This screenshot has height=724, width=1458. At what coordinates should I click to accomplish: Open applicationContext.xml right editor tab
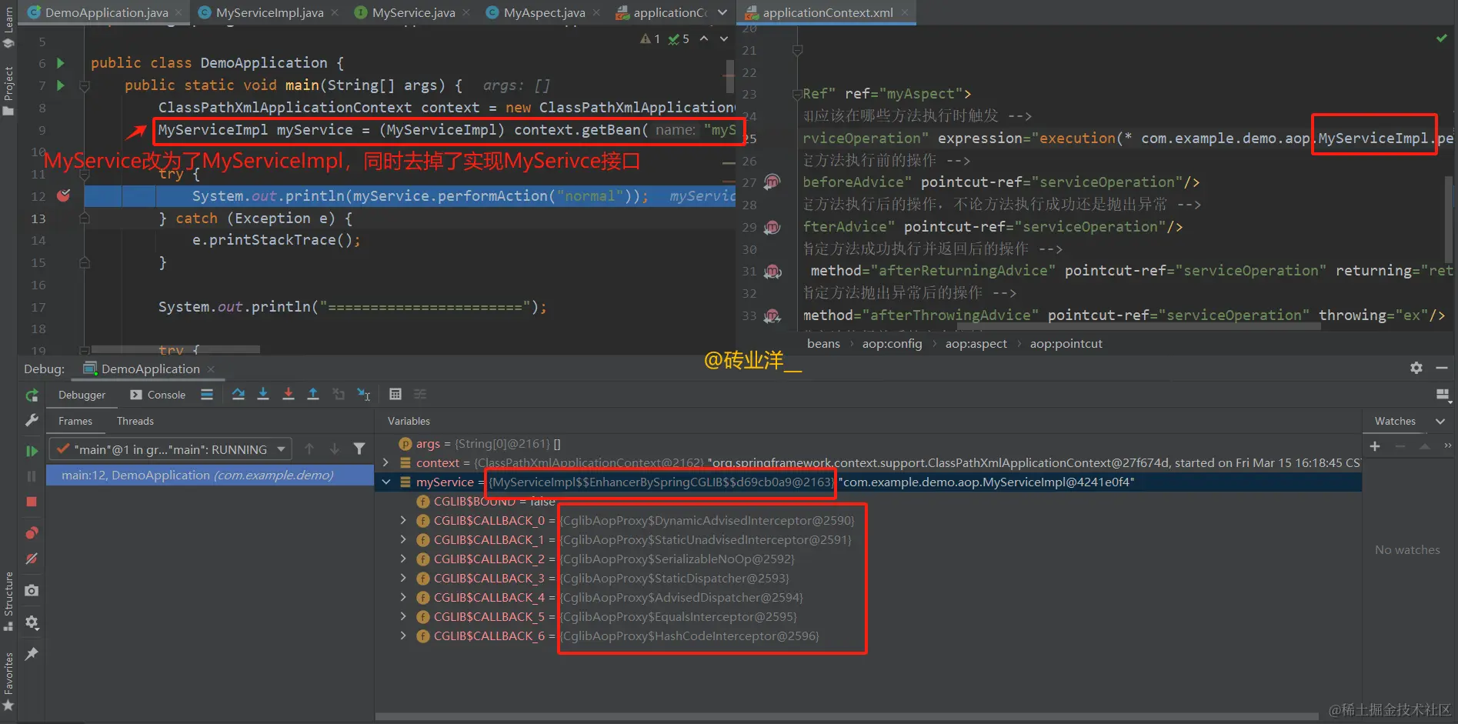coord(827,12)
